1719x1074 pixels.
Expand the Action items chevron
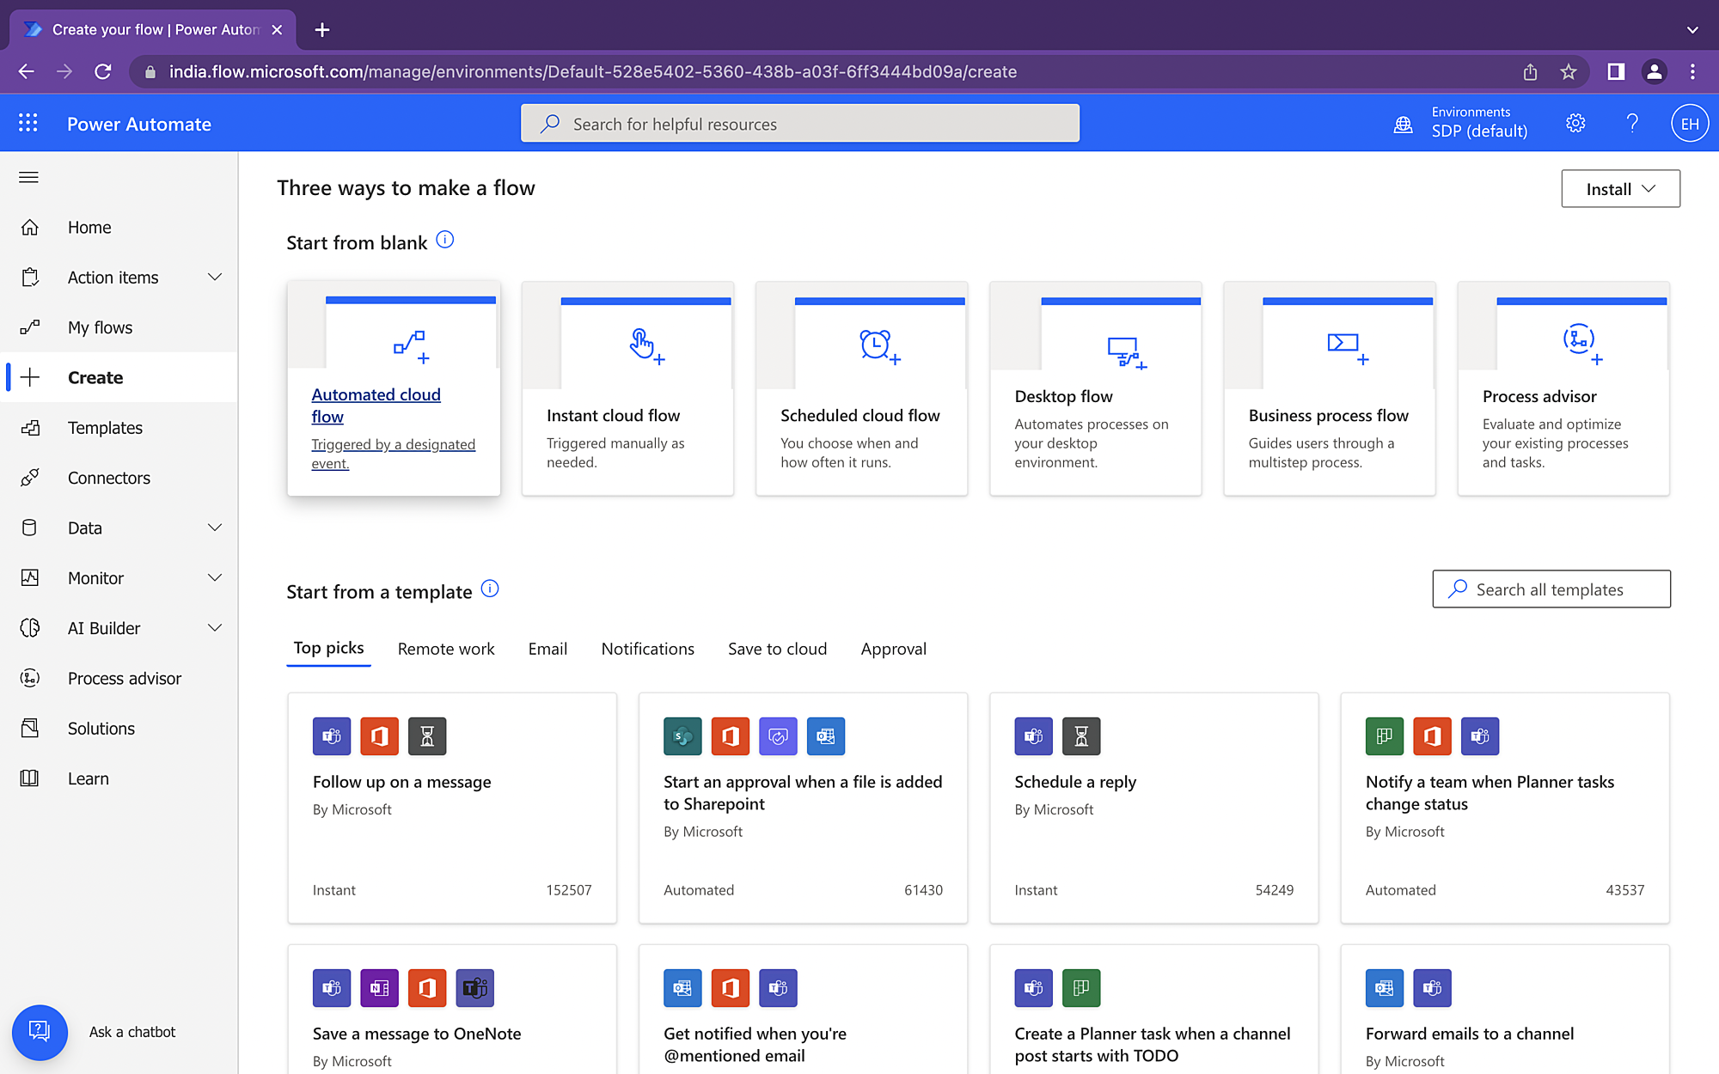215,278
